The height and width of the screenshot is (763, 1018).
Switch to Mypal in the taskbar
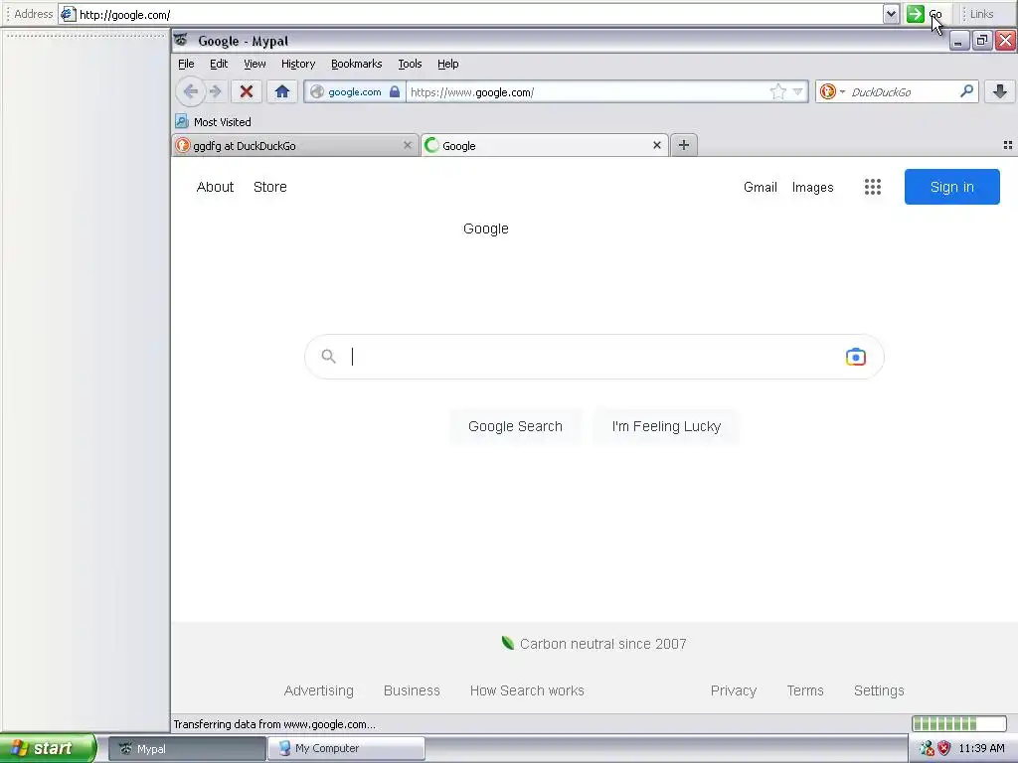pyautogui.click(x=187, y=749)
